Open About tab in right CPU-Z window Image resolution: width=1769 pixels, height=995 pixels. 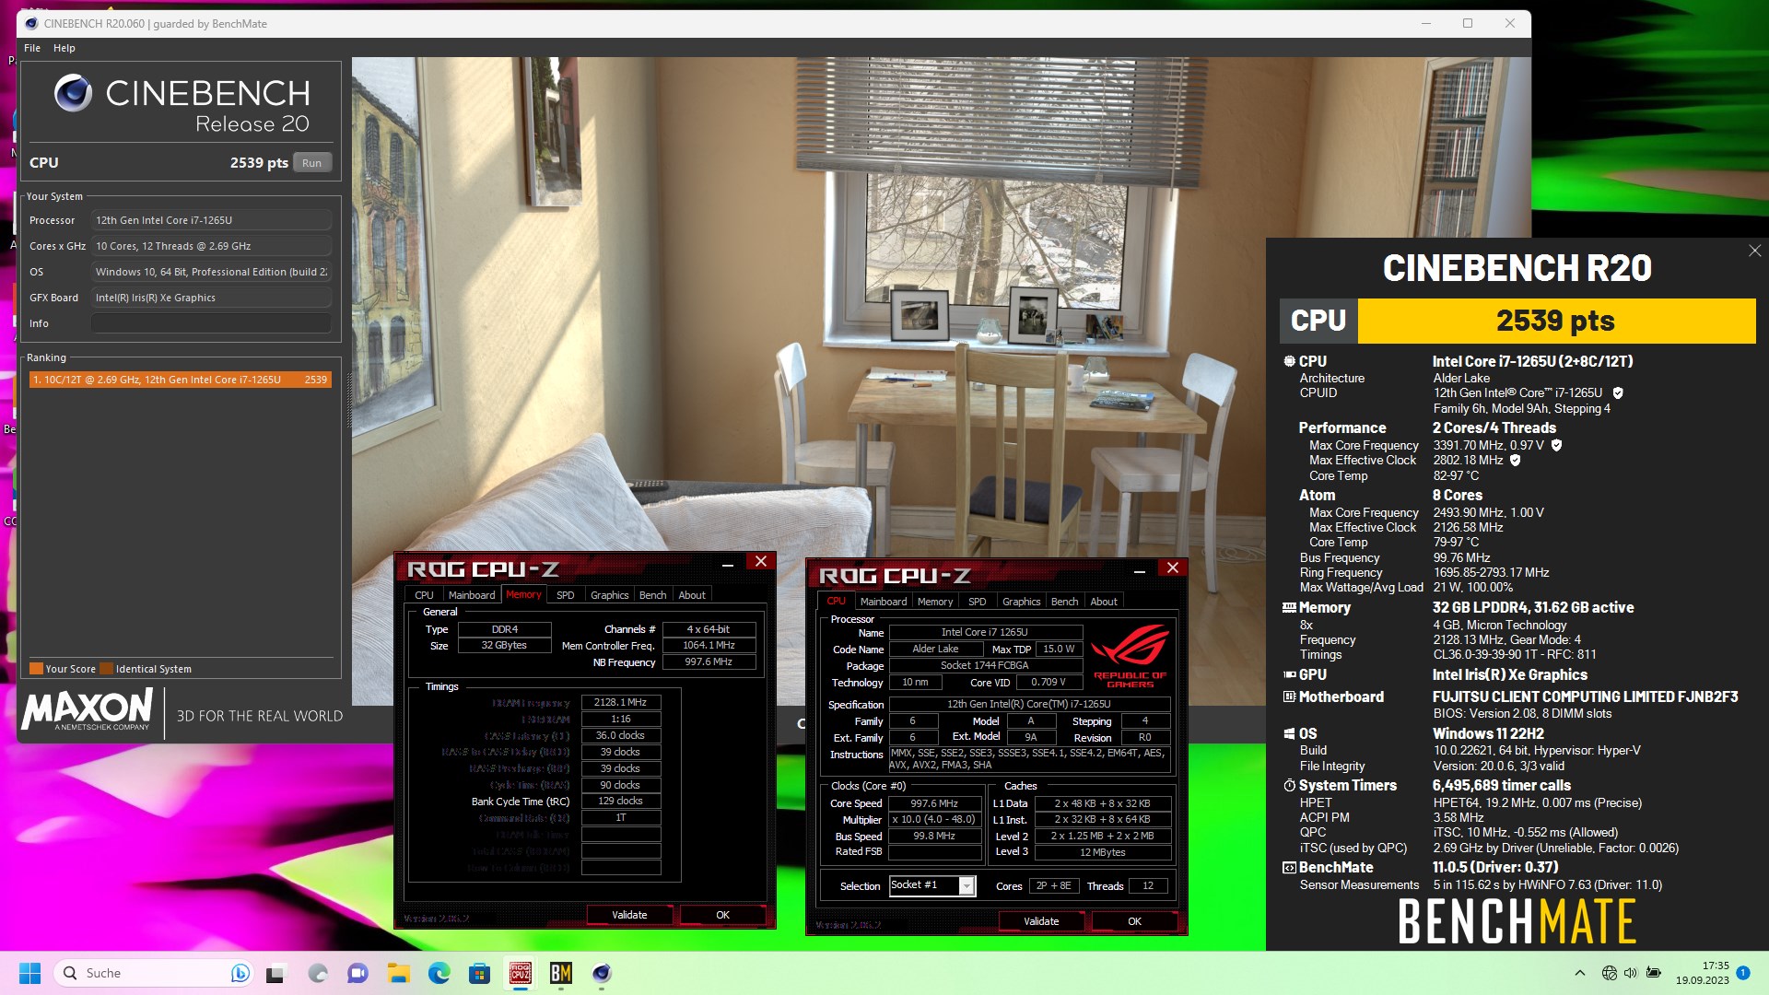(x=1104, y=602)
